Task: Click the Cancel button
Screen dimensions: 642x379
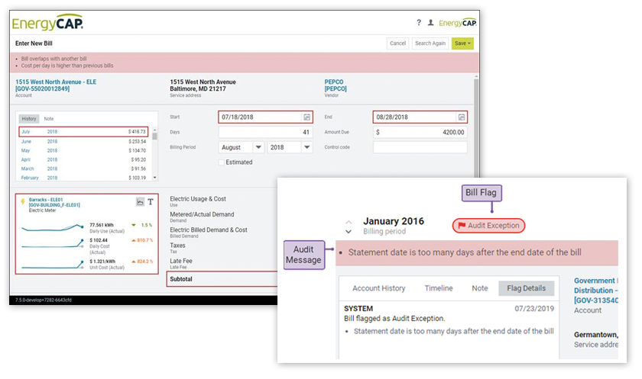Action: tap(397, 43)
